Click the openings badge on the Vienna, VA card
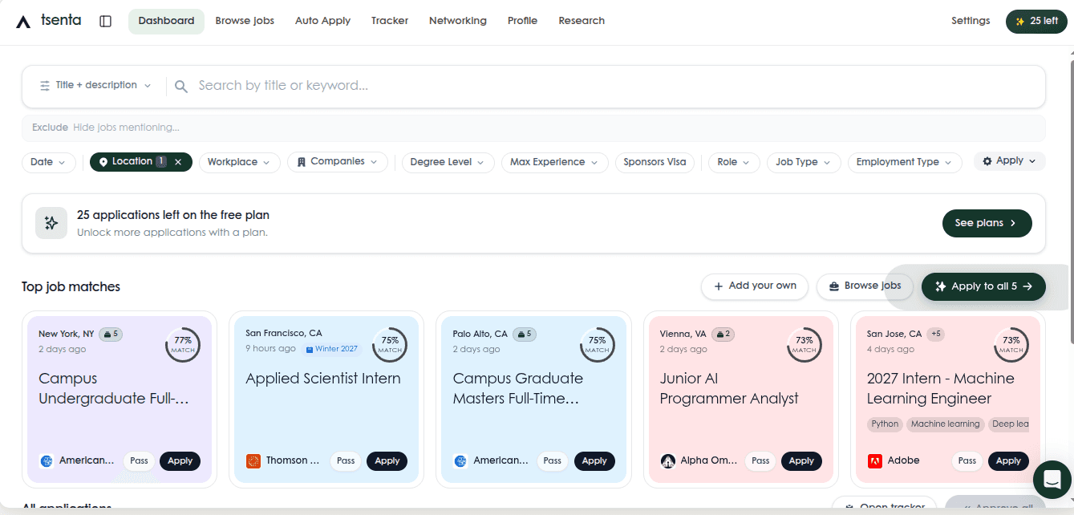This screenshot has width=1074, height=515. (x=723, y=334)
